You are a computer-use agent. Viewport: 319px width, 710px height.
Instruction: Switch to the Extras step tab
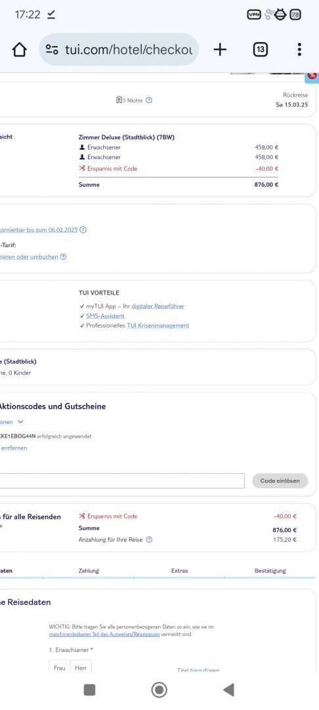(179, 571)
